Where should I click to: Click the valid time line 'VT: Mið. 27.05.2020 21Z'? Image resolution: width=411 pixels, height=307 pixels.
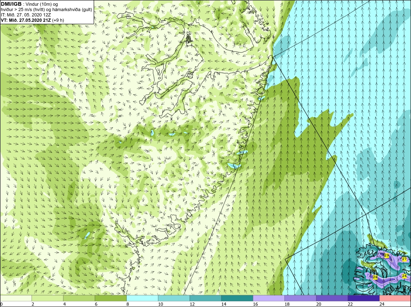(26, 20)
